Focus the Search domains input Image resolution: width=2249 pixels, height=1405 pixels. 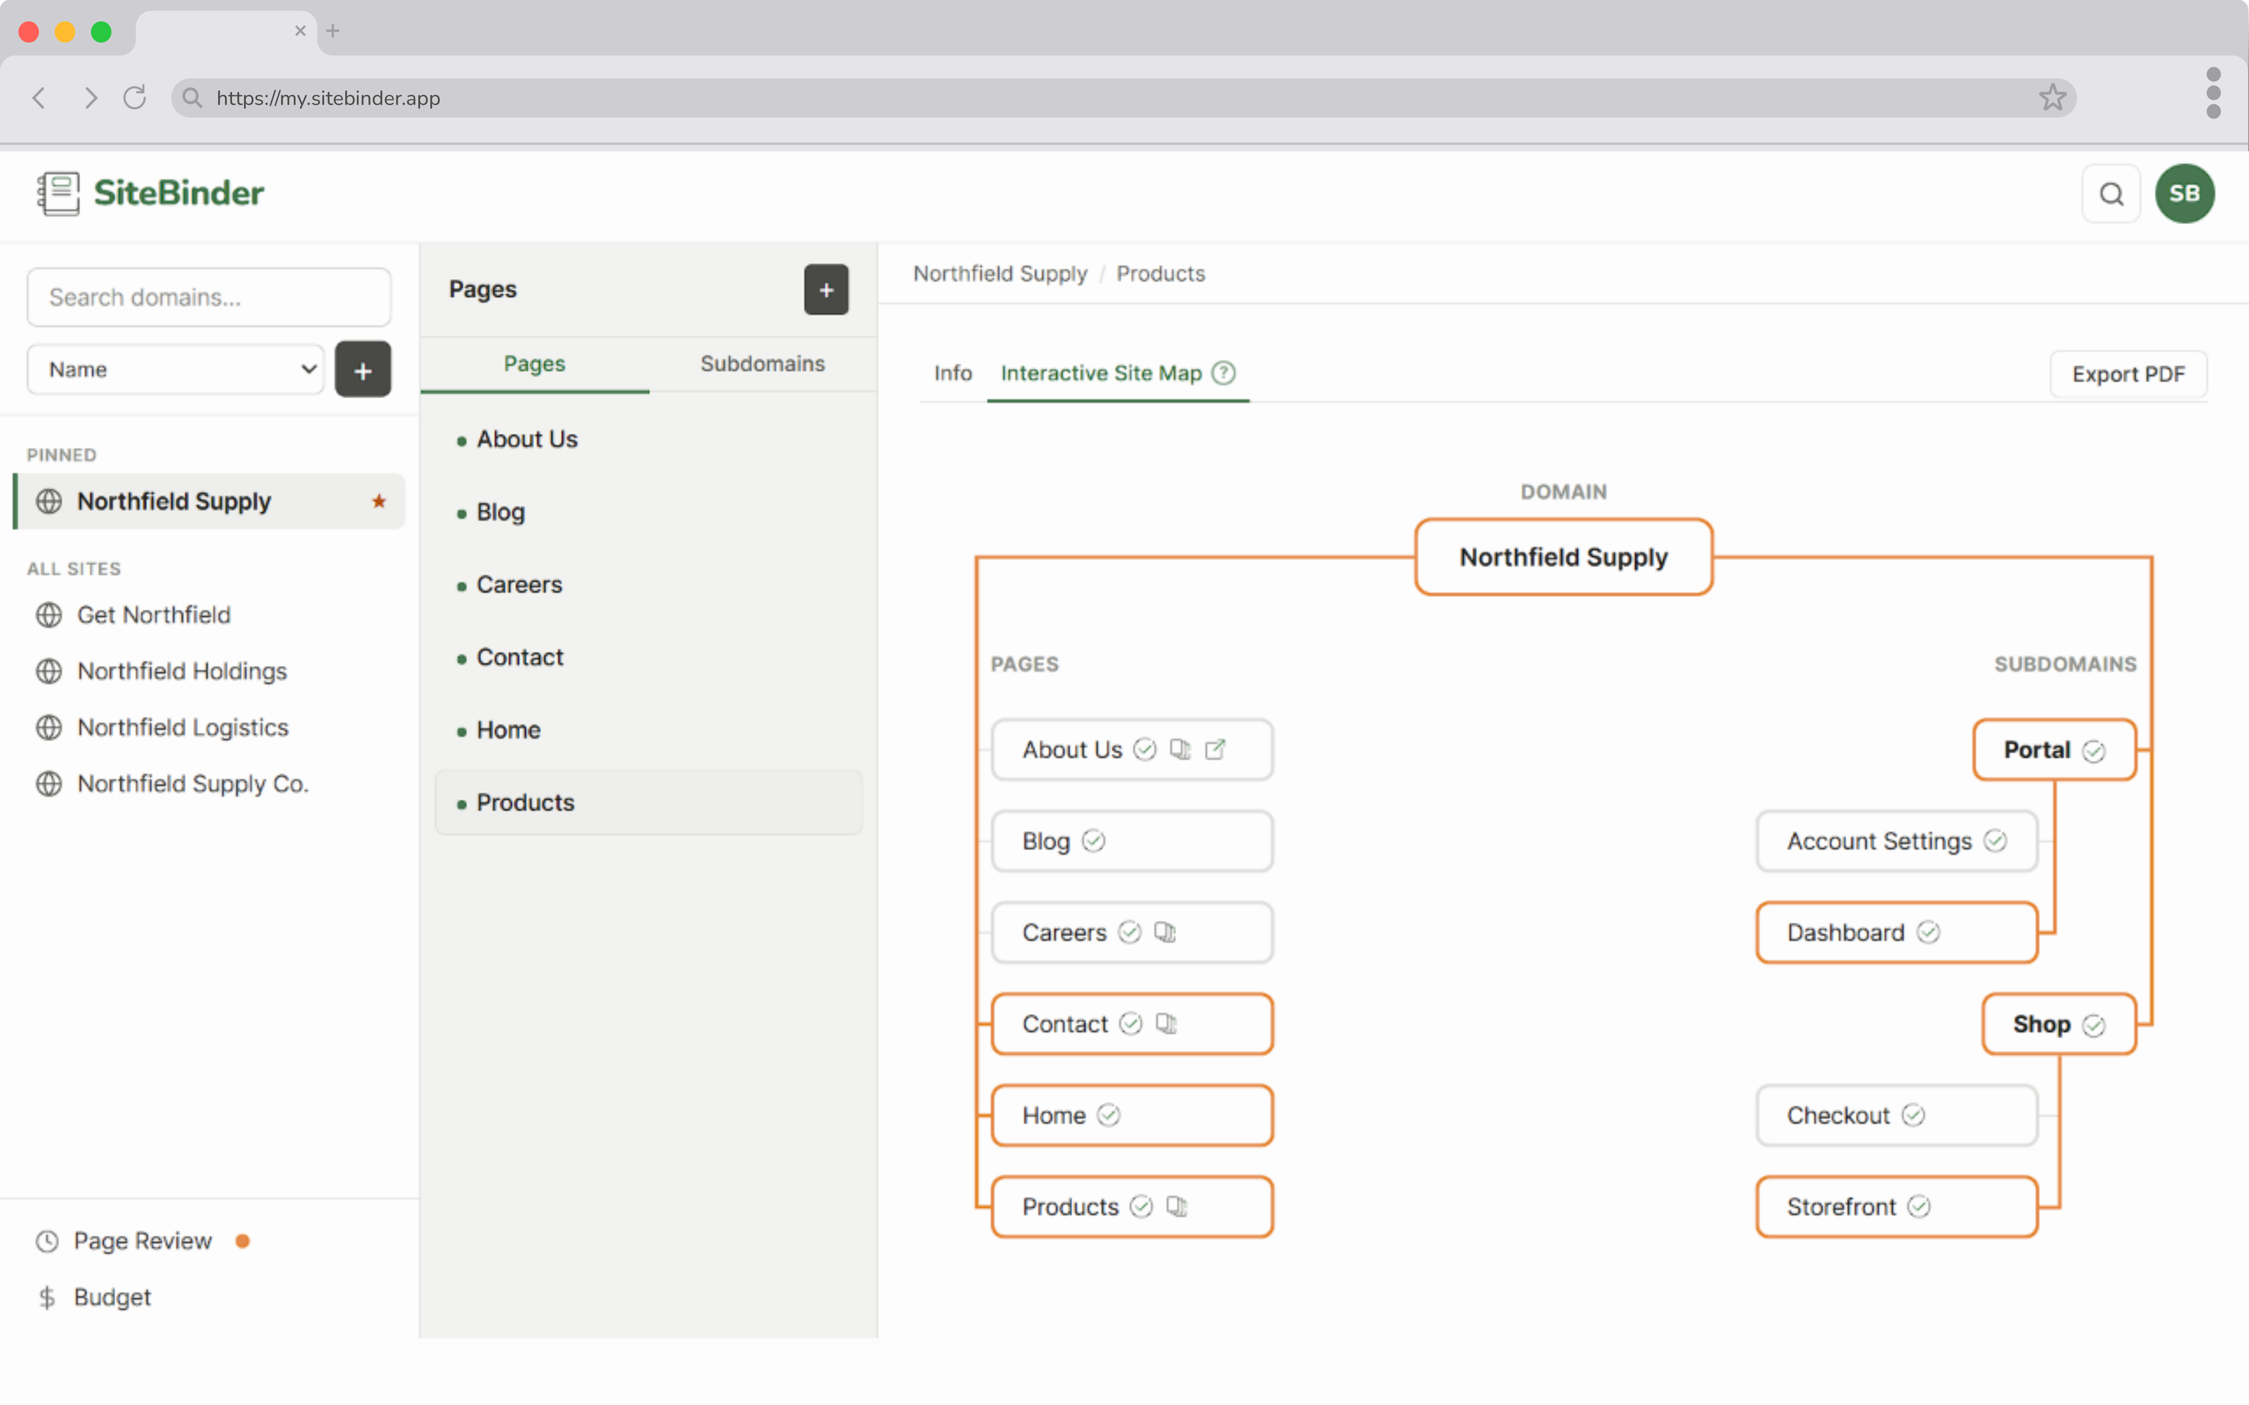click(x=209, y=297)
